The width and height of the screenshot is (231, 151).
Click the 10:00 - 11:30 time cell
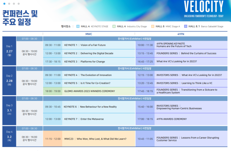tap(145, 45)
